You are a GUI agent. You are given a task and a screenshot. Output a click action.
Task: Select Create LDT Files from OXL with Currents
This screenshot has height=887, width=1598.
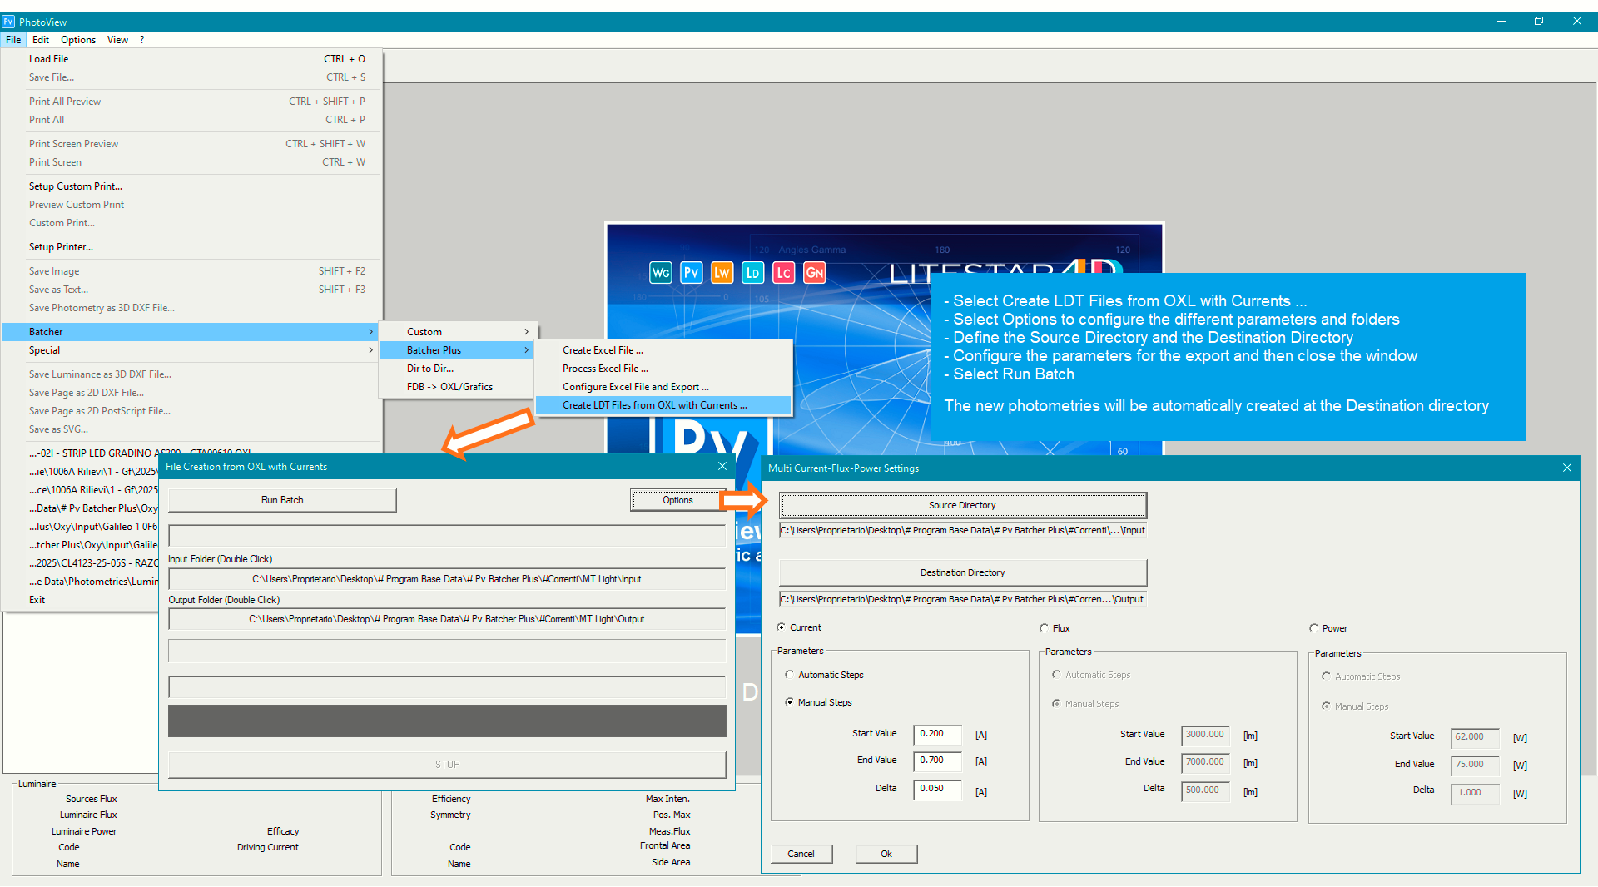tap(663, 405)
